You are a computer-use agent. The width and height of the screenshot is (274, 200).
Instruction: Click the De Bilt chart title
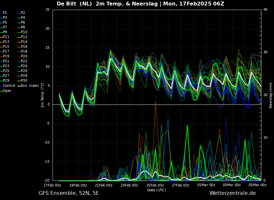tap(140, 4)
